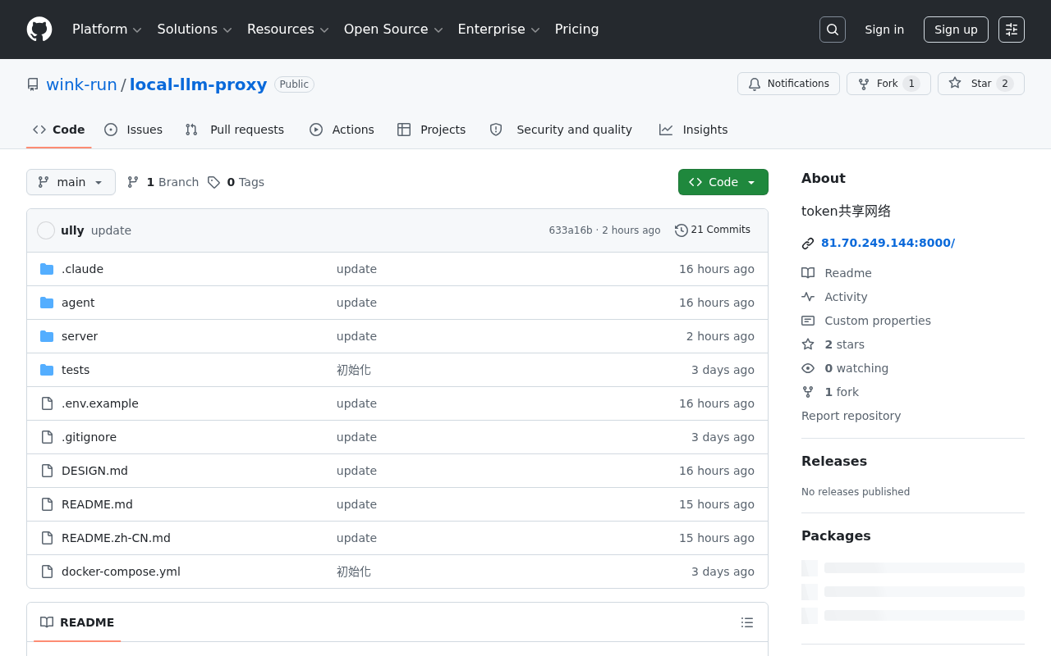Open the Pricing link
This screenshot has height=656, width=1051.
point(577,30)
